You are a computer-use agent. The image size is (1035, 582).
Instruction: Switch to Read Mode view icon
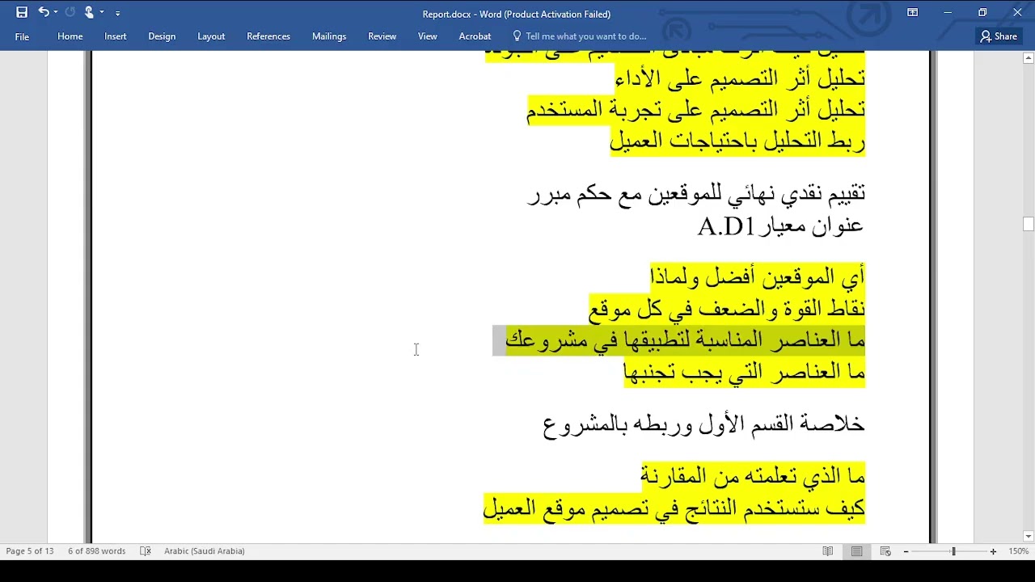tap(828, 551)
